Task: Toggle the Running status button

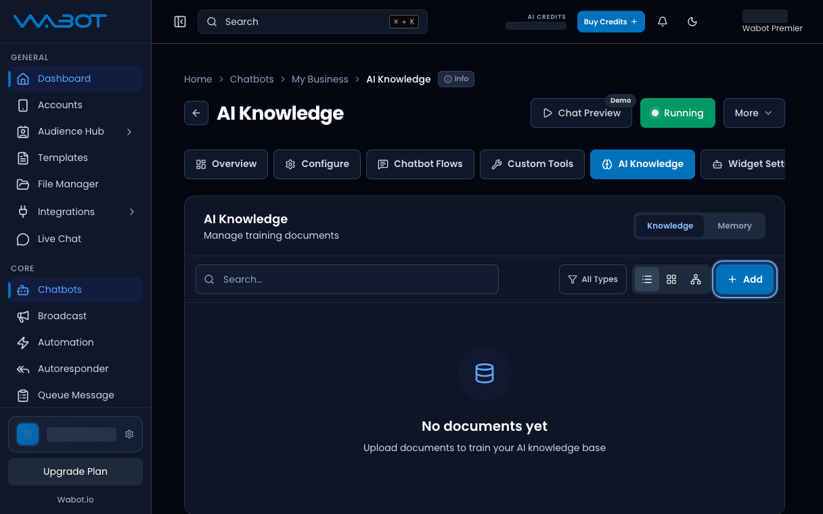Action: pyautogui.click(x=677, y=113)
